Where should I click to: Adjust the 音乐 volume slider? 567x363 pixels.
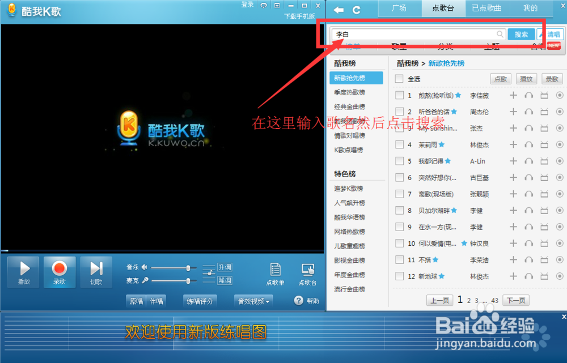click(x=174, y=268)
